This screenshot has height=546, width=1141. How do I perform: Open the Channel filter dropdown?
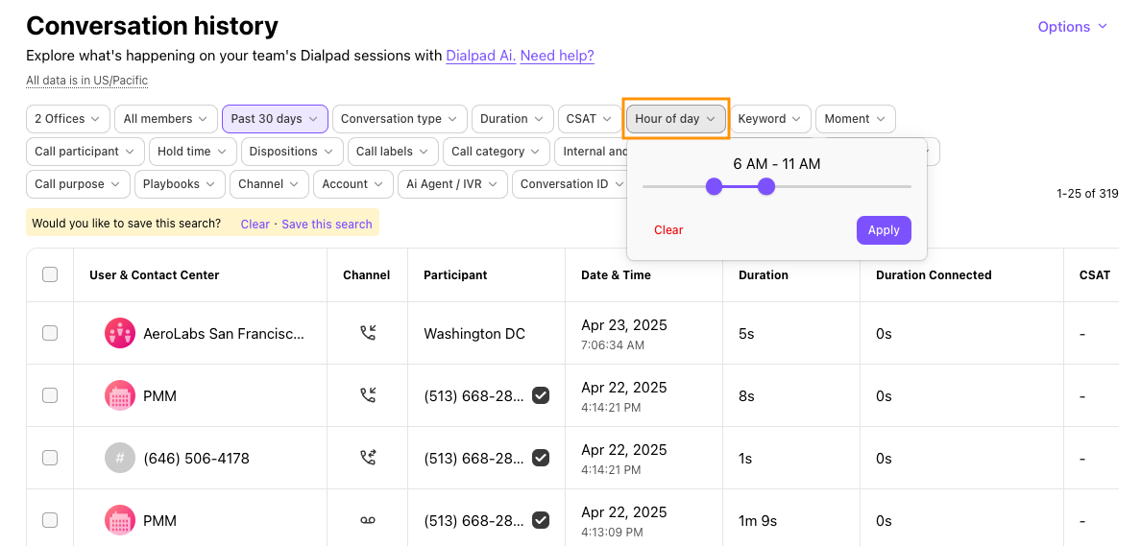pos(269,184)
